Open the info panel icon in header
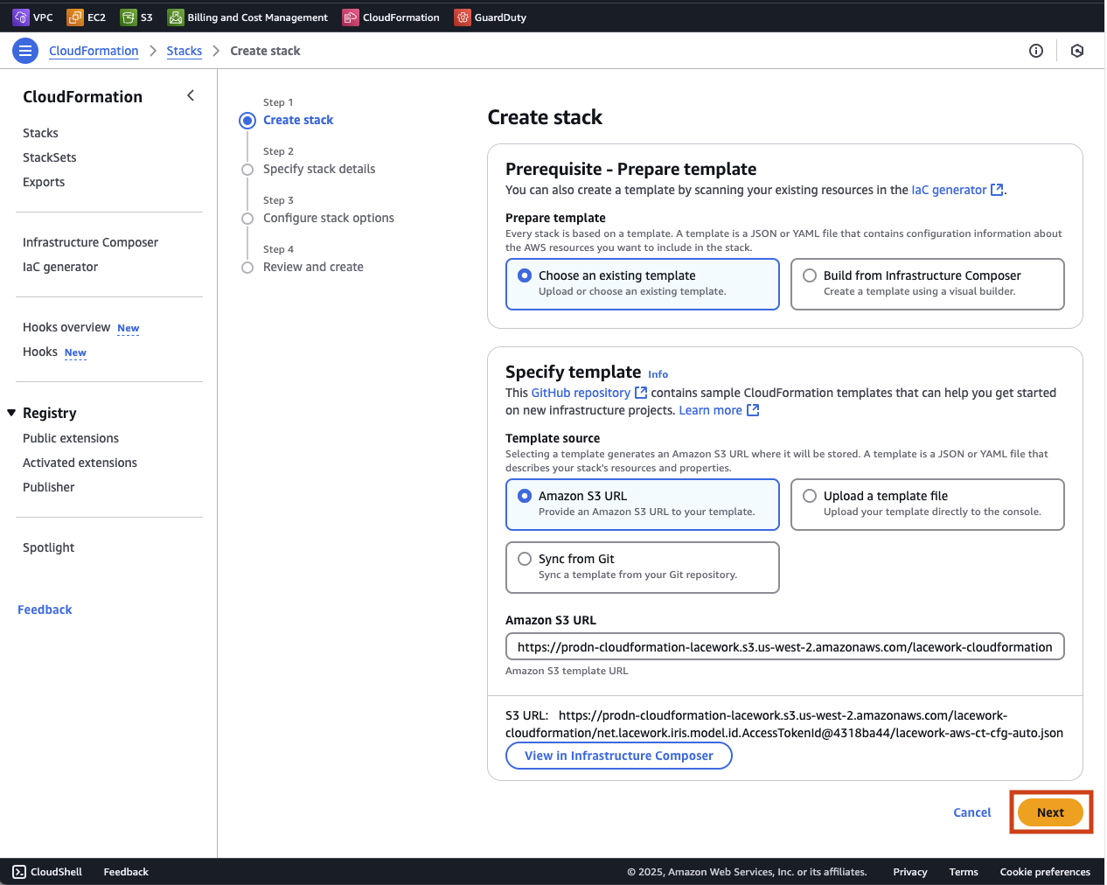The width and height of the screenshot is (1107, 885). (1036, 51)
